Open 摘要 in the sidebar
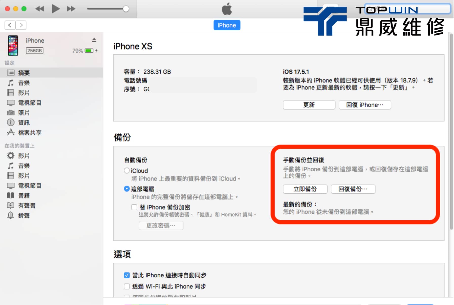 click(51, 73)
